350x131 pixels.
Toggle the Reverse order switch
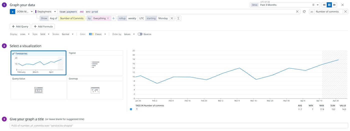point(140,34)
